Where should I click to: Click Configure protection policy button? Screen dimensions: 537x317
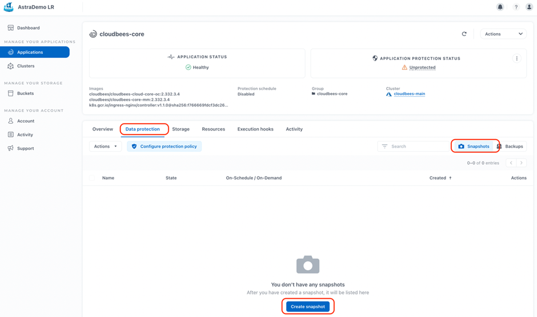pyautogui.click(x=164, y=146)
